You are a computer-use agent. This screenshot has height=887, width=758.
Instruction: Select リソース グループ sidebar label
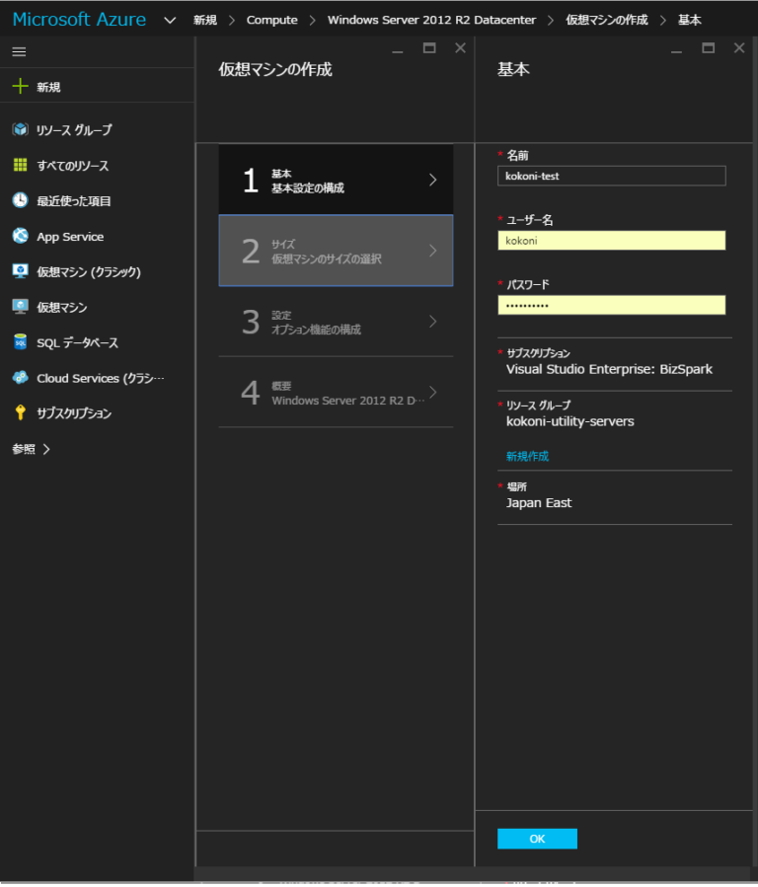[74, 130]
